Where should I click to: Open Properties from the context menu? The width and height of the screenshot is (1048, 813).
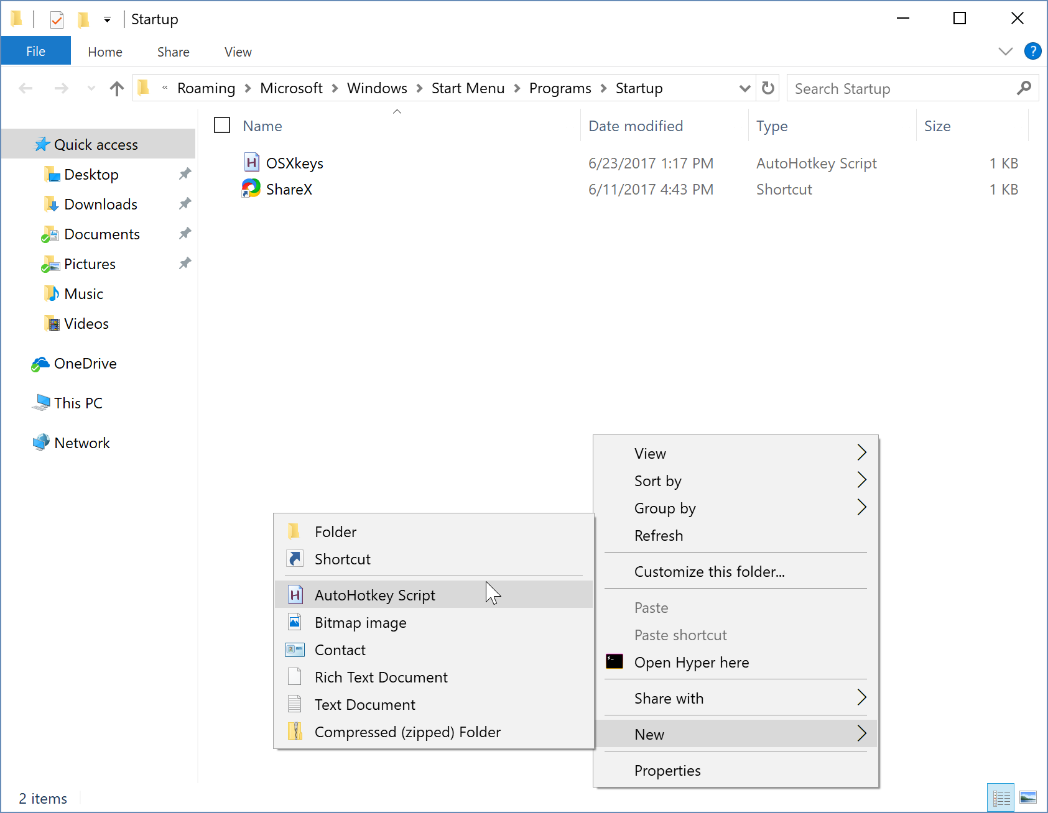tap(736, 770)
